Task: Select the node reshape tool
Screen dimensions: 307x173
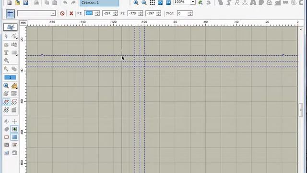Action: (x=14, y=36)
